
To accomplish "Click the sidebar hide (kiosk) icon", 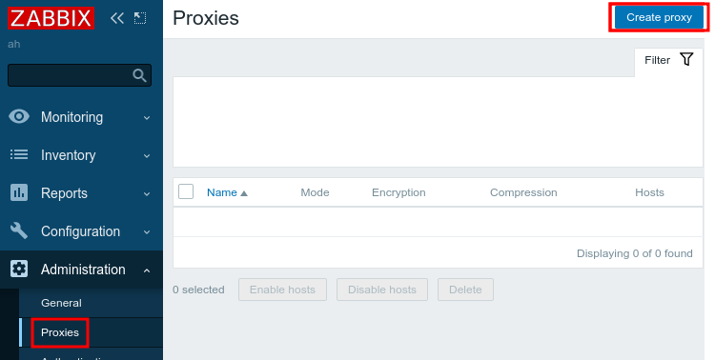I will click(x=140, y=18).
